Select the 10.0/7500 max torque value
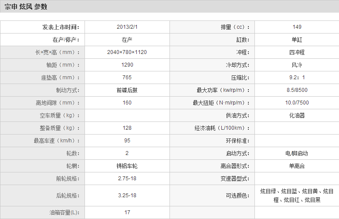This screenshot has width=339, height=219. click(x=297, y=103)
